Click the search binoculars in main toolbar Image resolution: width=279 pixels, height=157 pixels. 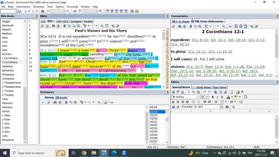point(43,11)
